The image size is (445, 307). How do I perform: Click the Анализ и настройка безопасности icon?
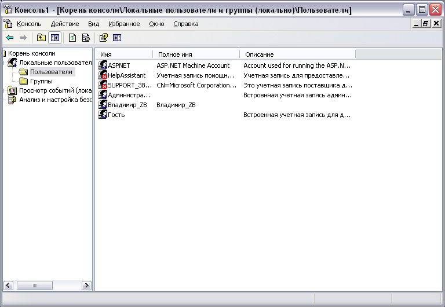point(12,100)
